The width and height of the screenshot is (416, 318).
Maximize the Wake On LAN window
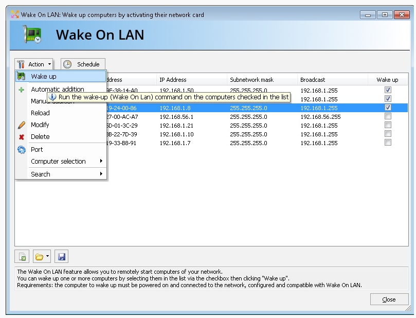point(385,15)
